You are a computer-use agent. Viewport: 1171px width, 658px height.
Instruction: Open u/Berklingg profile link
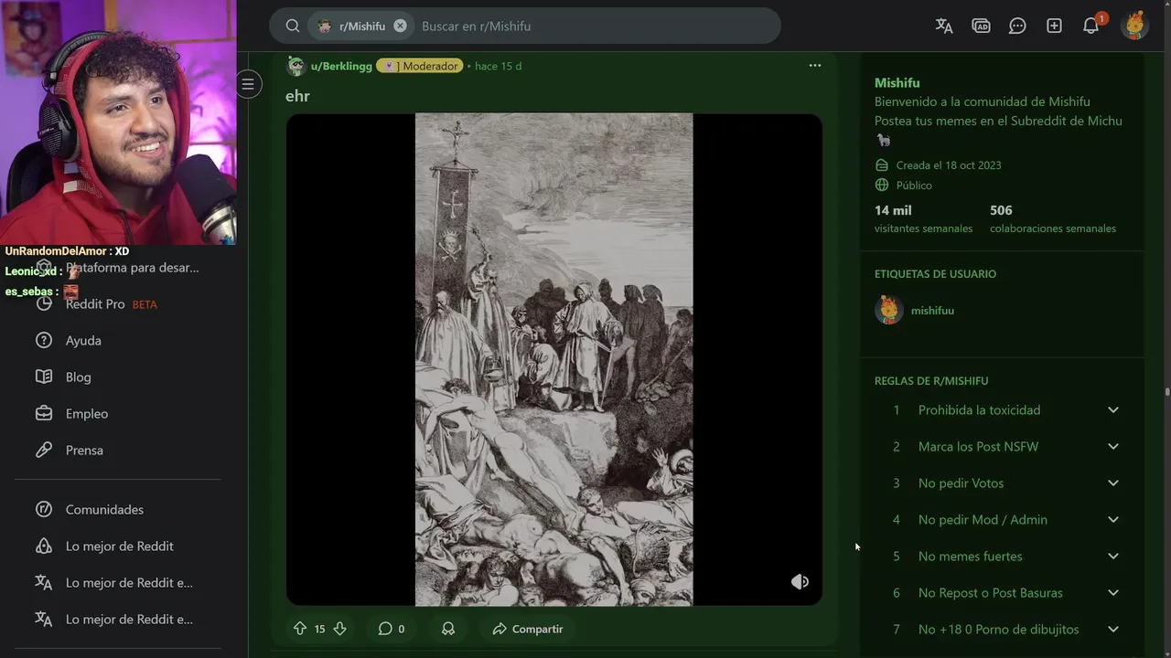(x=341, y=66)
